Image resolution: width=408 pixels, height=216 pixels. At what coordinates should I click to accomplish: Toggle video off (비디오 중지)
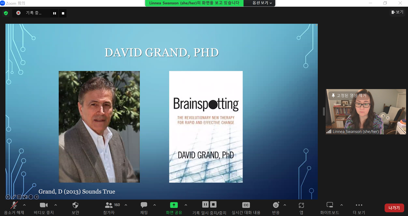click(44, 205)
